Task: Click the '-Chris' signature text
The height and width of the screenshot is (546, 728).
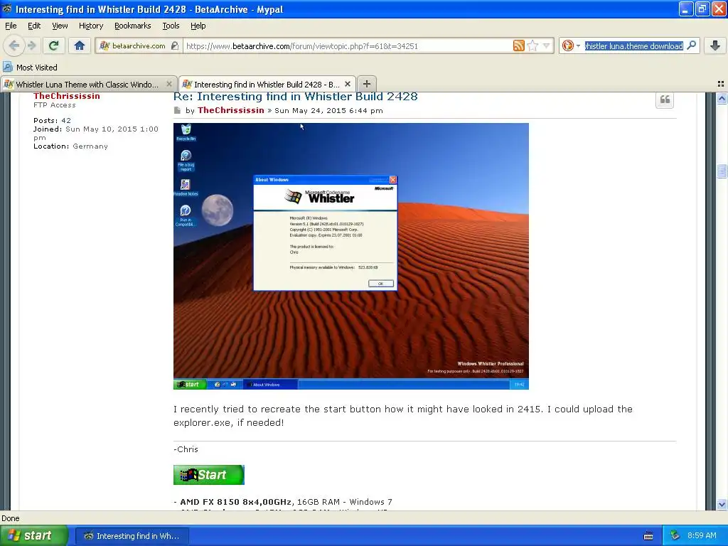Action: tap(186, 449)
